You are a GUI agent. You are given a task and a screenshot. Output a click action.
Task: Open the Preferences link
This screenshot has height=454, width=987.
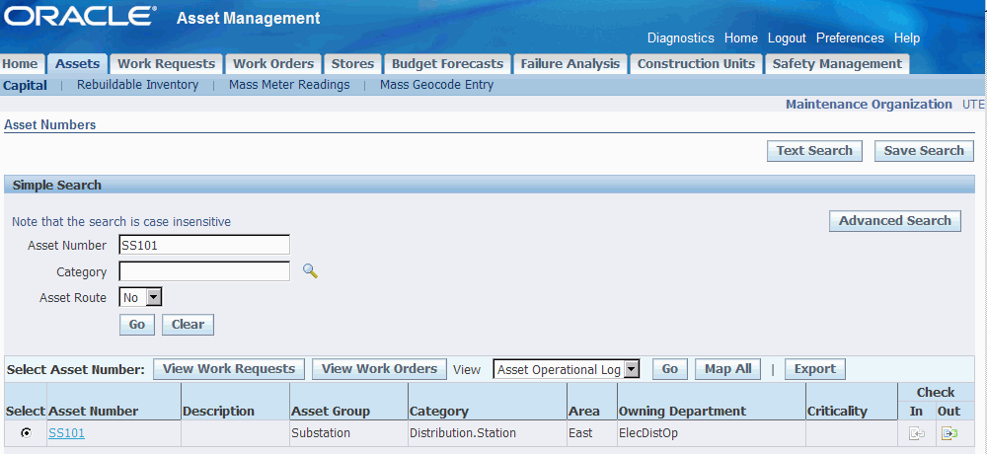pyautogui.click(x=851, y=38)
